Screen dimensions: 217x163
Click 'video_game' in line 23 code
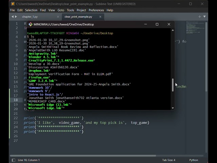coord(69,123)
